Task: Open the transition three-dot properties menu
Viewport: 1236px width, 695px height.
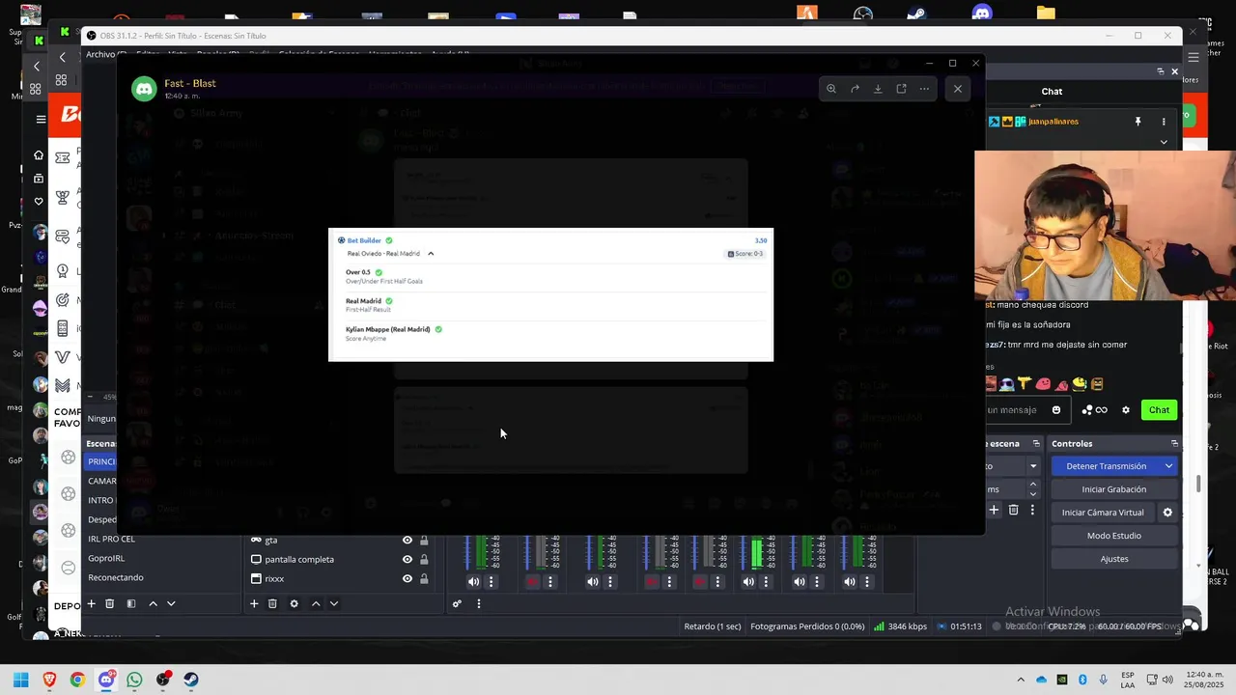Action: point(1032,510)
